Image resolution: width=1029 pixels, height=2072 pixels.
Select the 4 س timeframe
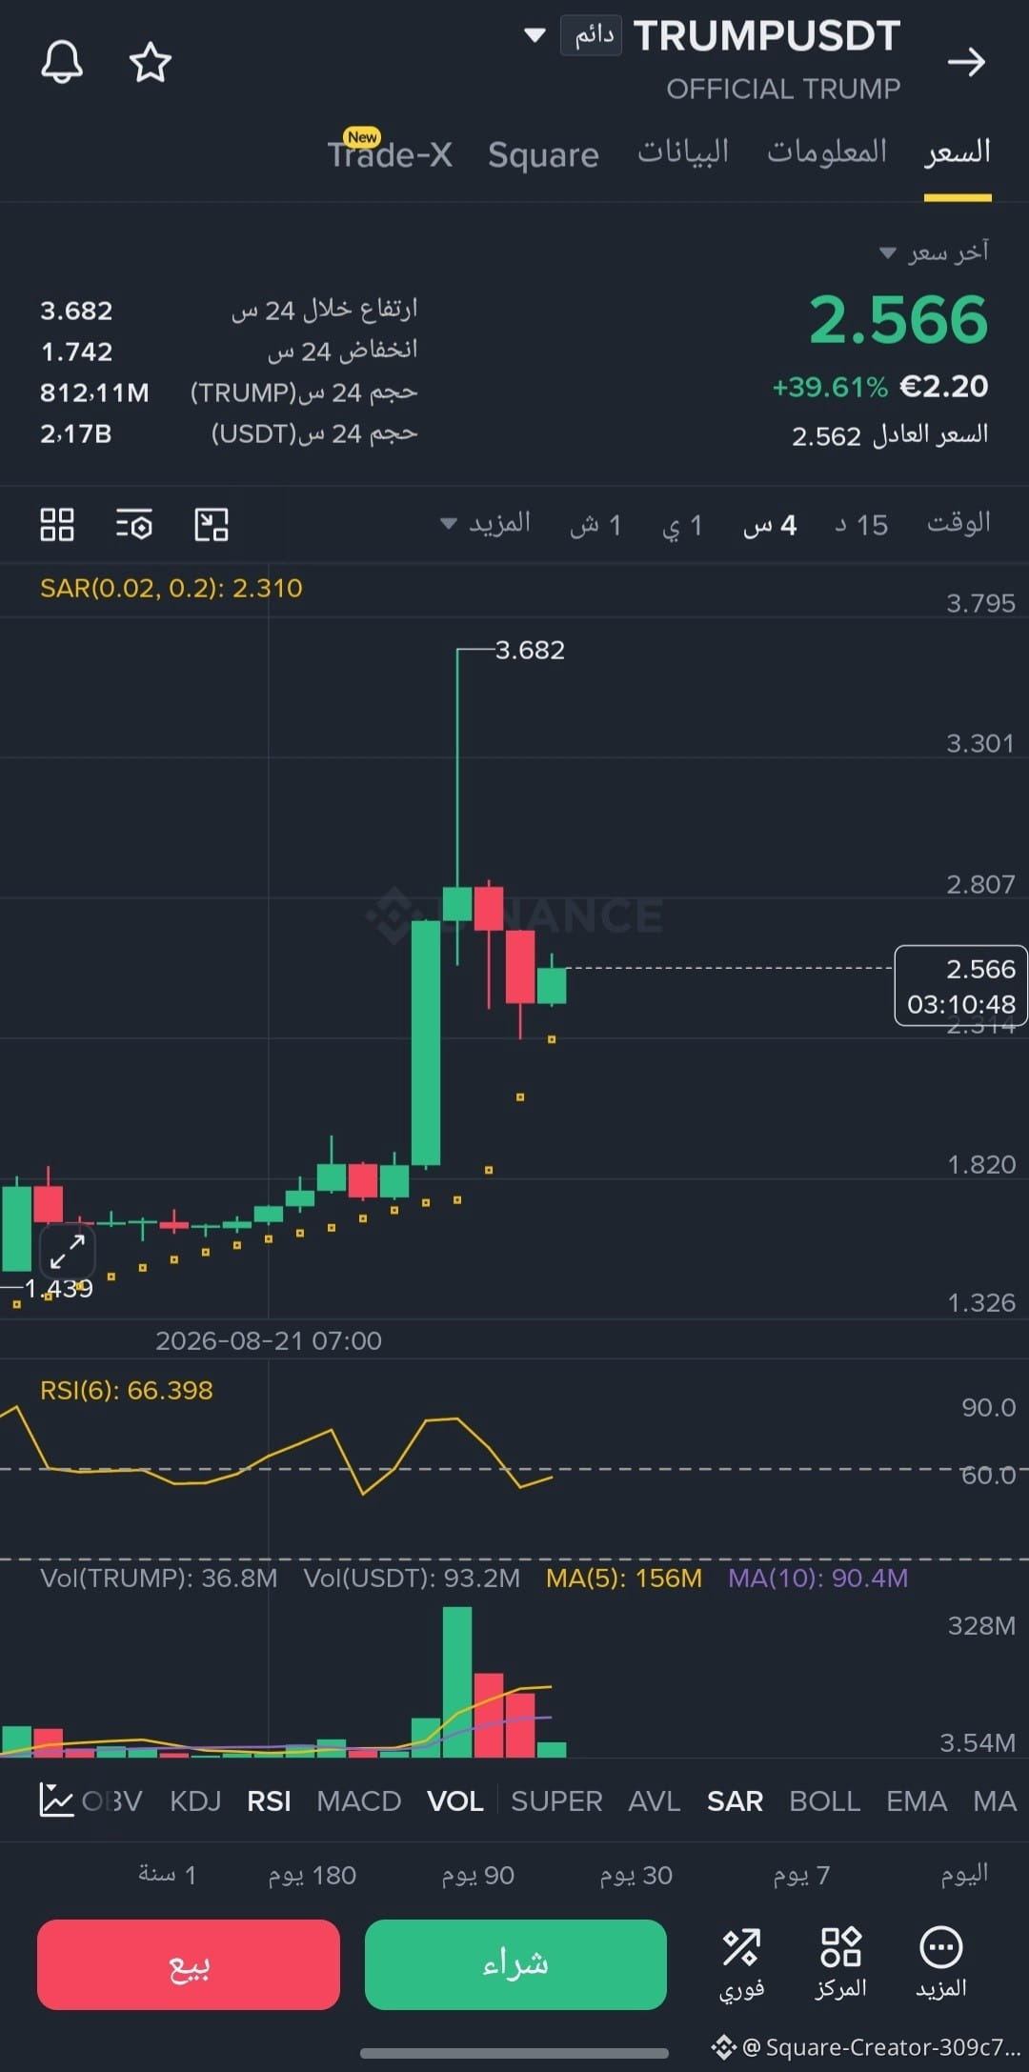(x=770, y=525)
